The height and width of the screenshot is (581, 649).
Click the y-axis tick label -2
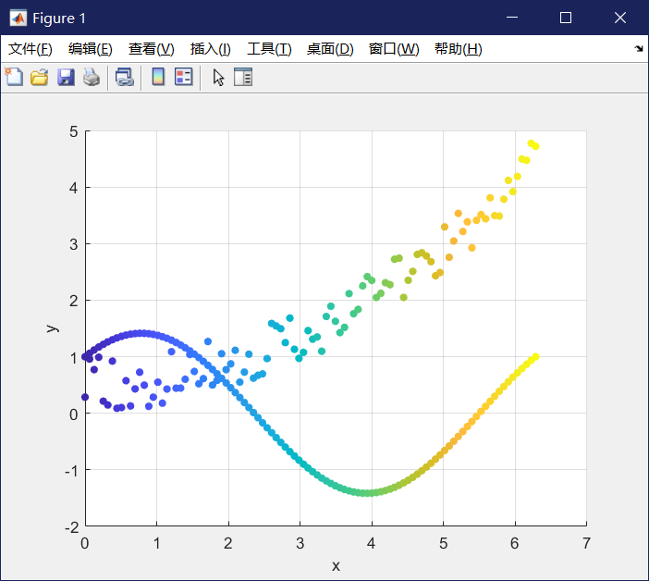click(72, 527)
